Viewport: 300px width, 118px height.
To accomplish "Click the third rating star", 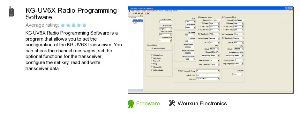I will [73, 25].
